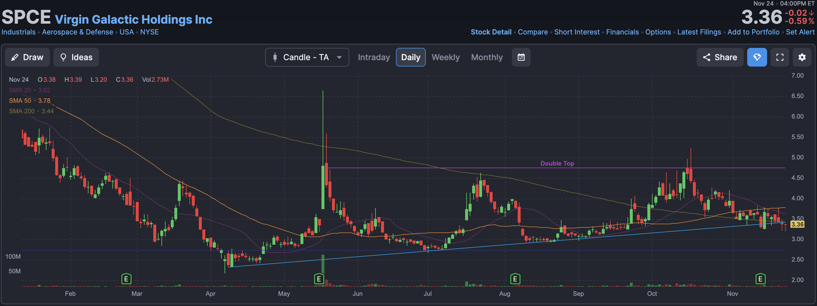Click the pencil icon in Draw button
The image size is (817, 306).
(15, 58)
